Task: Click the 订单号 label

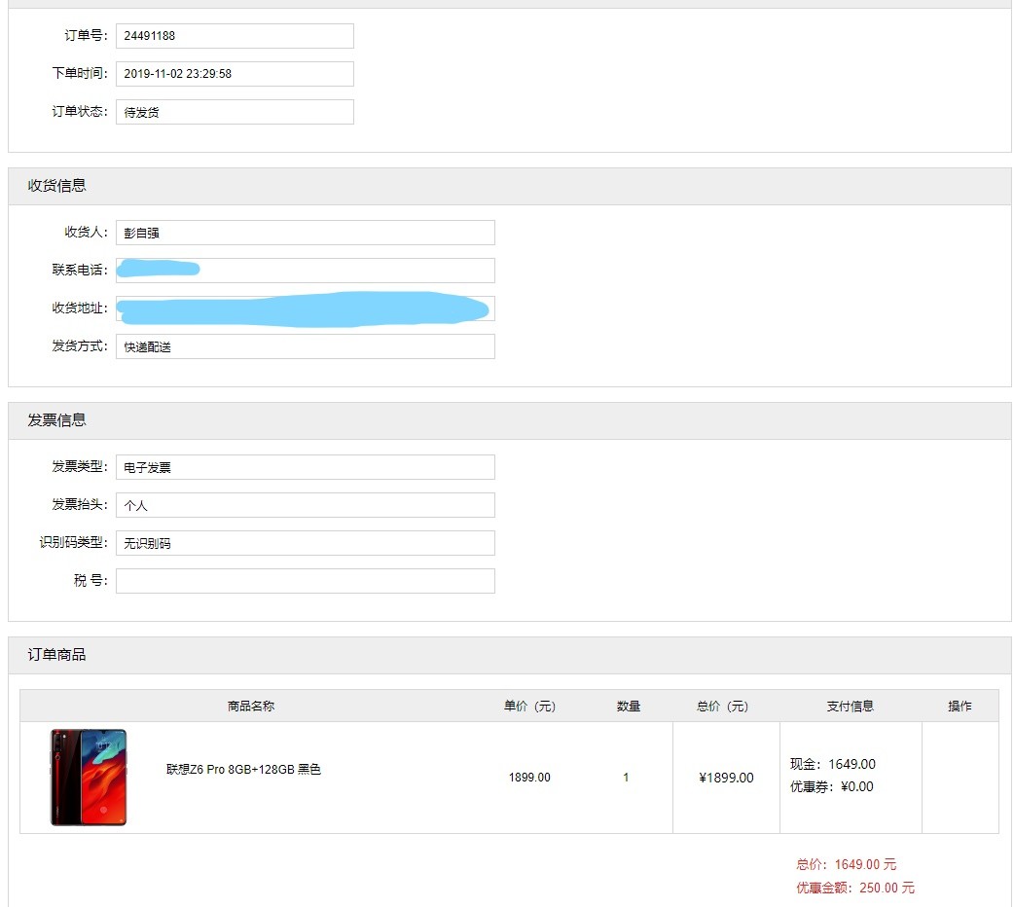Action: pos(86,36)
